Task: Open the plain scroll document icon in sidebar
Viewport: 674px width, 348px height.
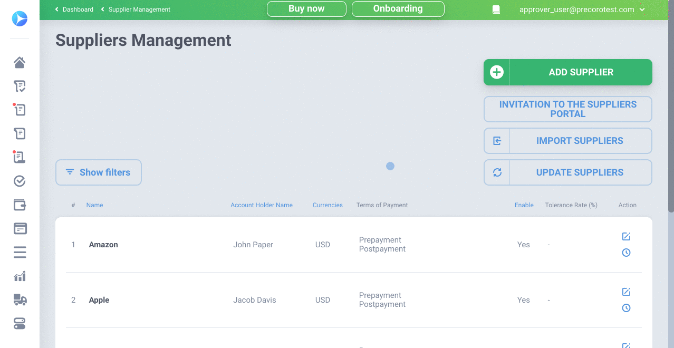Action: pyautogui.click(x=20, y=133)
